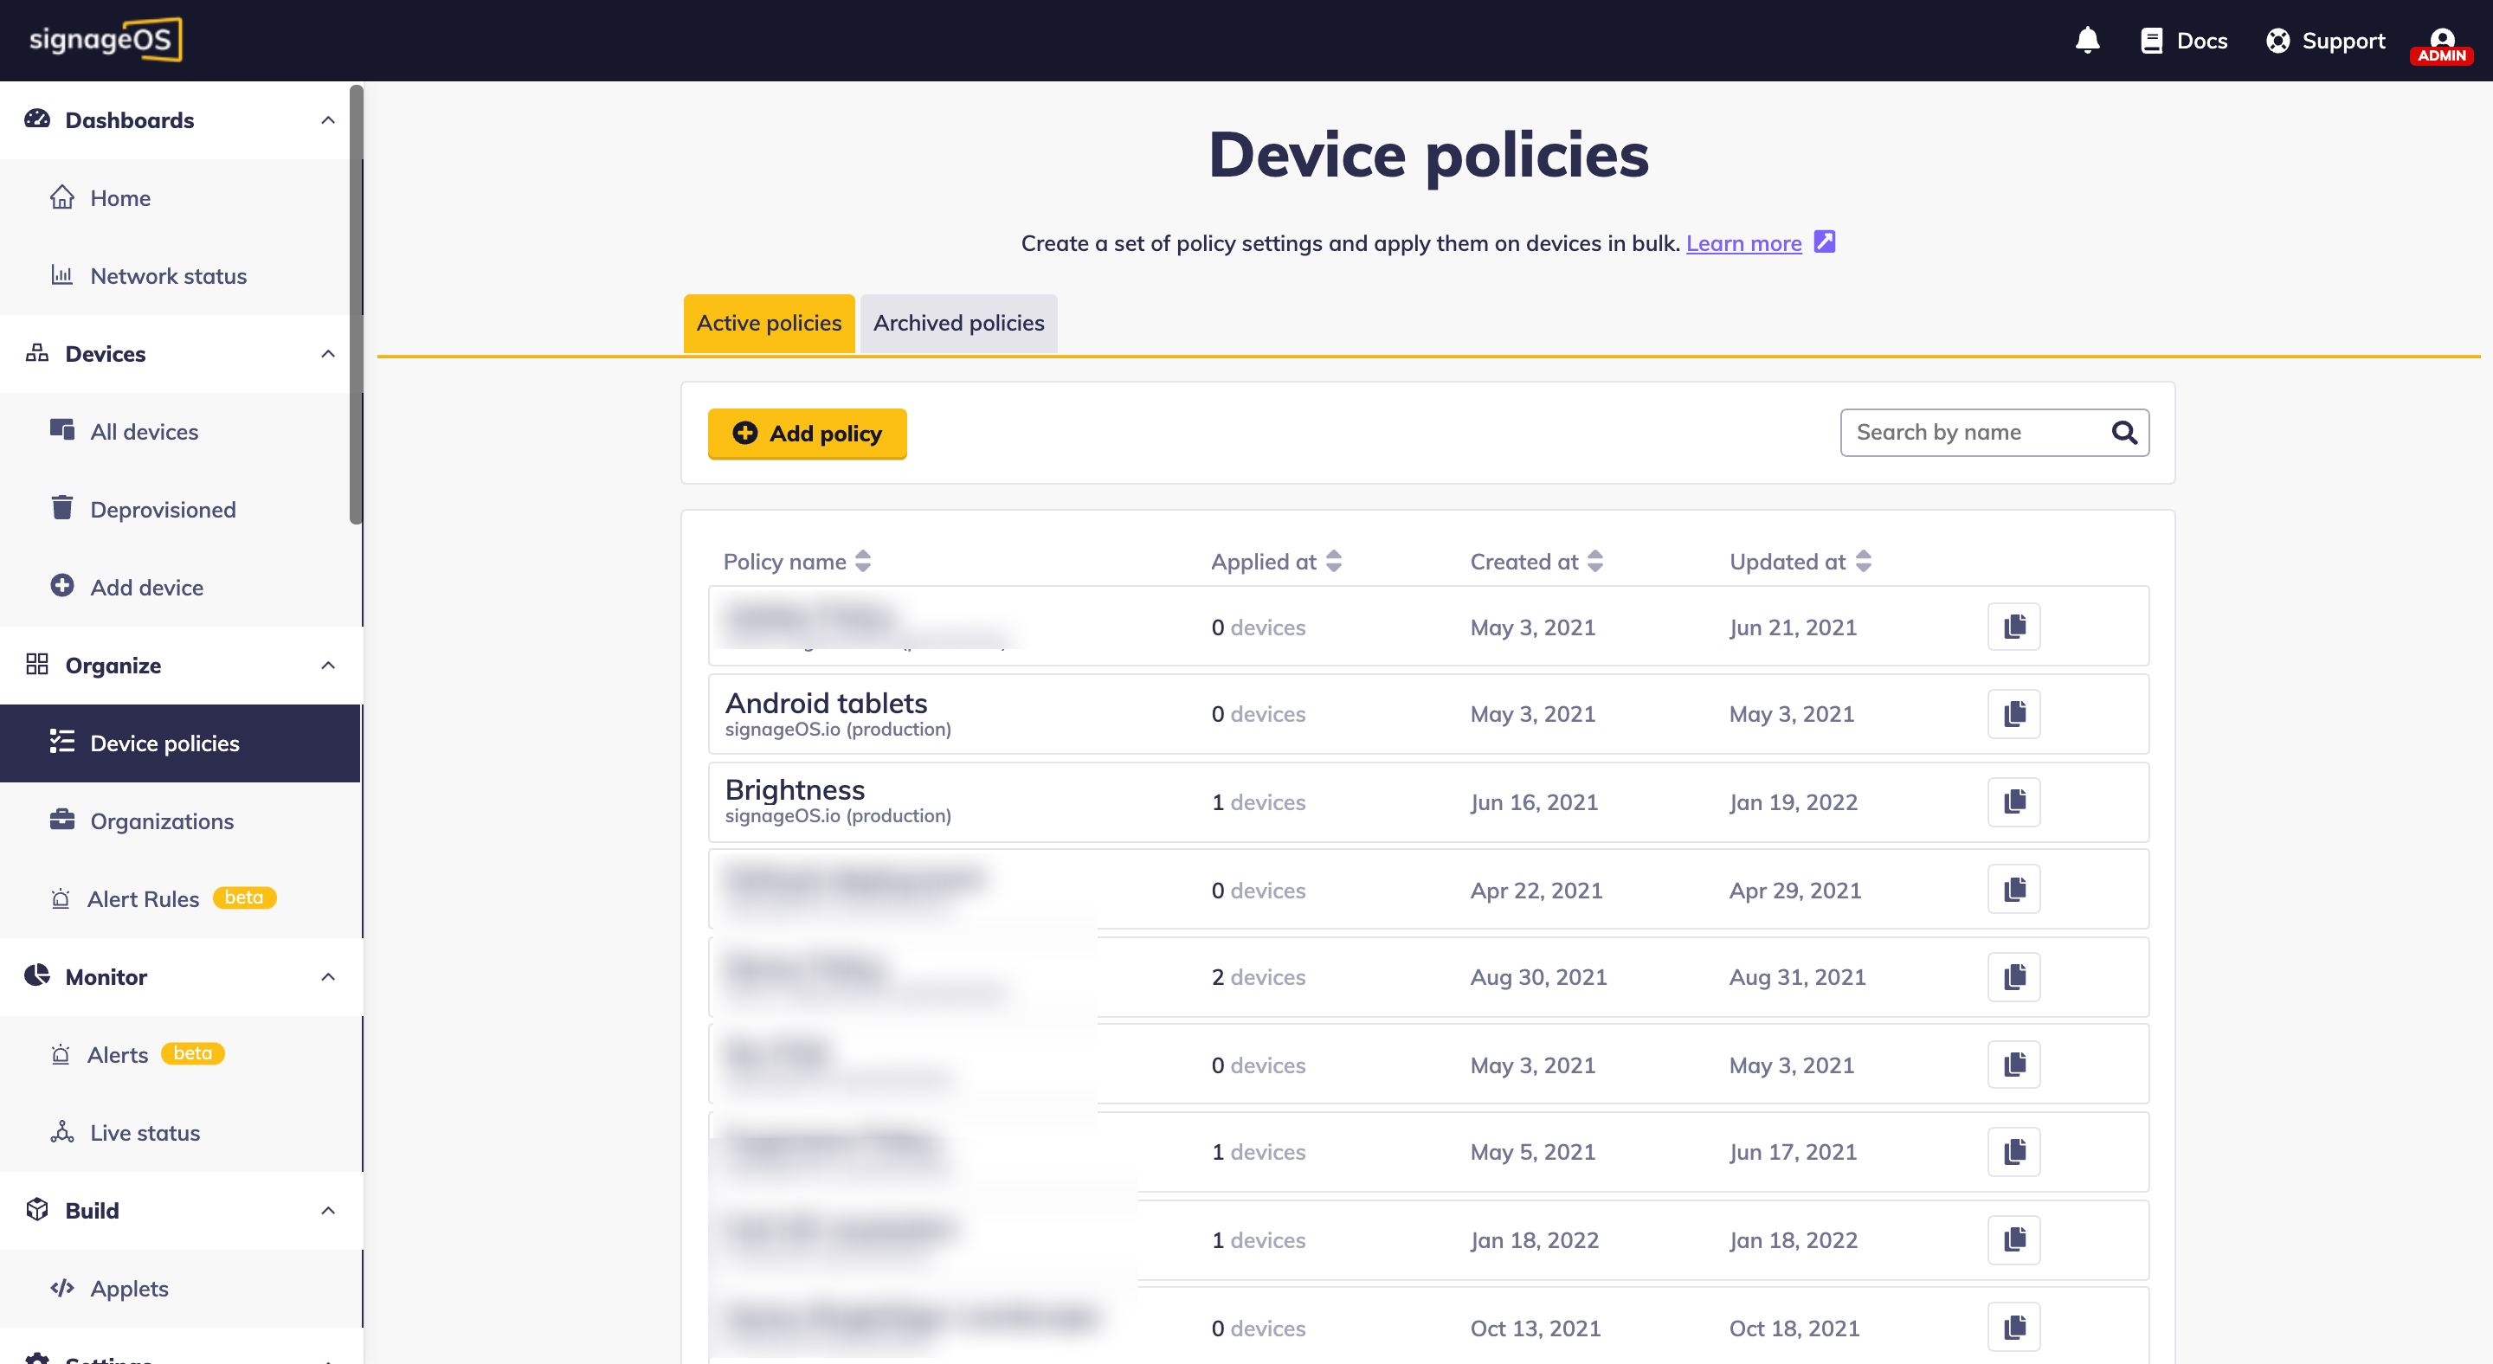The image size is (2493, 1364).
Task: Click copy icon for Brightness policy
Action: 2013,802
